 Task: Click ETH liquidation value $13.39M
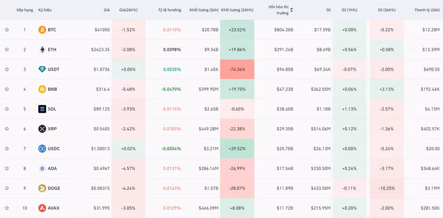point(431,49)
